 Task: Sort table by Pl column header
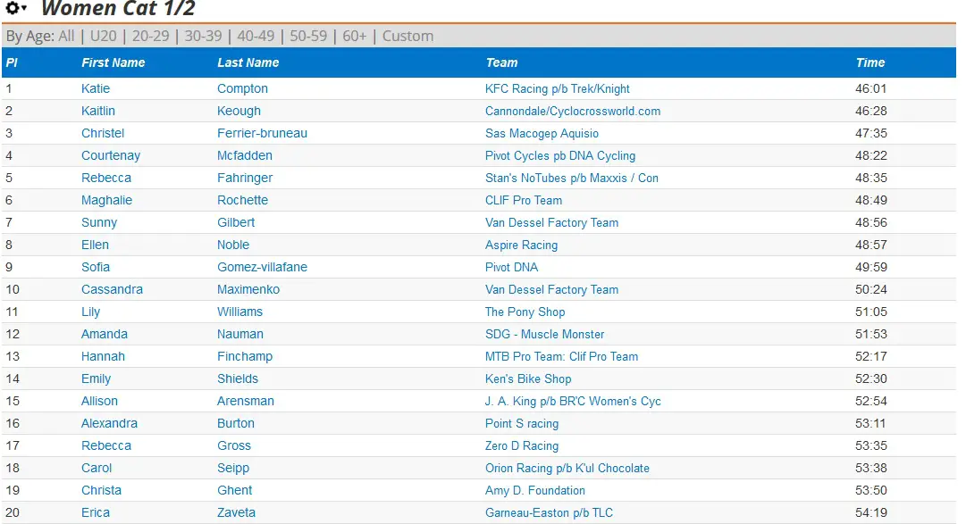(x=12, y=62)
